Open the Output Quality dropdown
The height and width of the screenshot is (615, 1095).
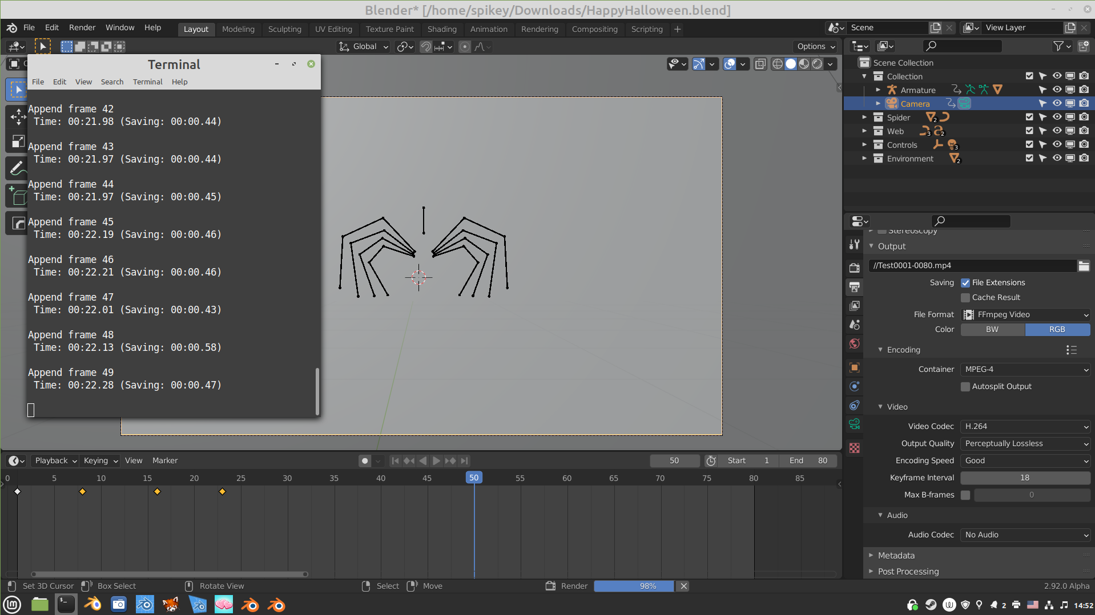pyautogui.click(x=1025, y=444)
